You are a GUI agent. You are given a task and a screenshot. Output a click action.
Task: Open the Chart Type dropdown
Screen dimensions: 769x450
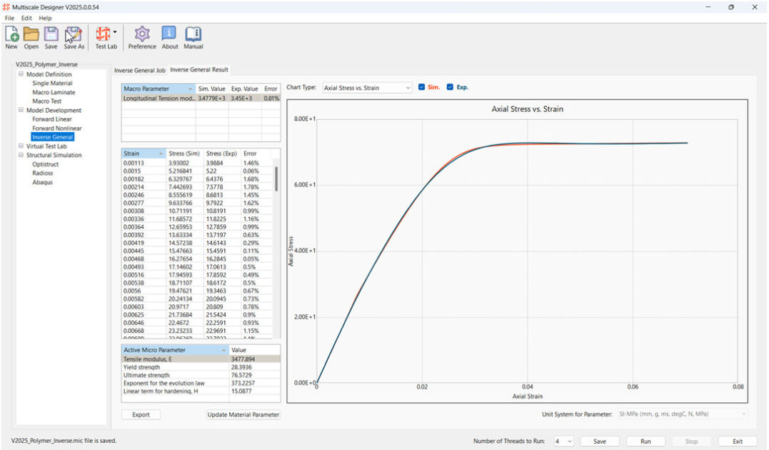click(367, 88)
